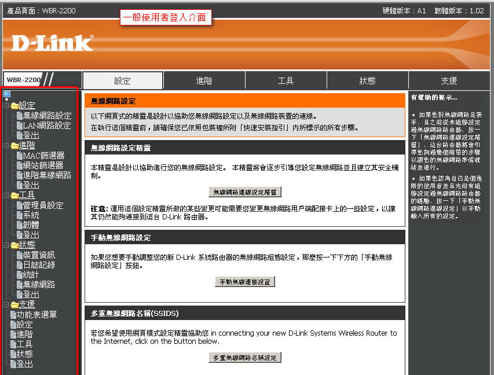Image resolution: width=494 pixels, height=375 pixels.
Task: Click the 有幫助的提示 heading
Action: [434, 98]
